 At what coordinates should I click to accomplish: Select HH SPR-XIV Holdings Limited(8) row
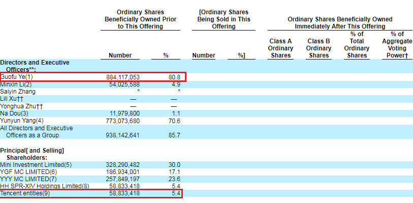[x=45, y=186]
